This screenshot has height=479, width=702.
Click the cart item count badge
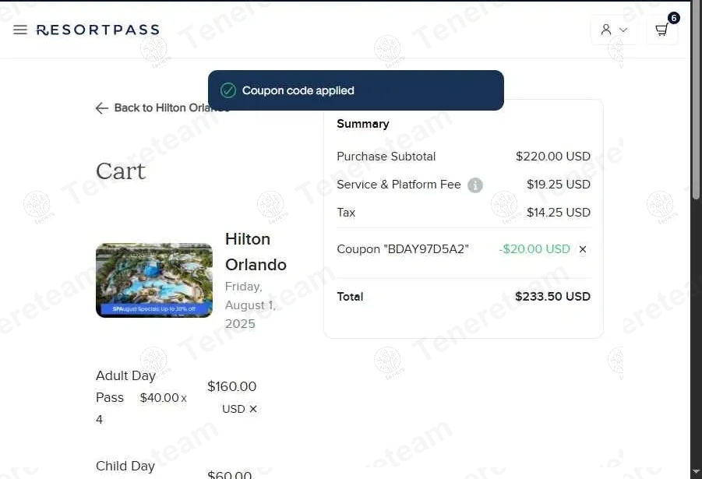674,18
